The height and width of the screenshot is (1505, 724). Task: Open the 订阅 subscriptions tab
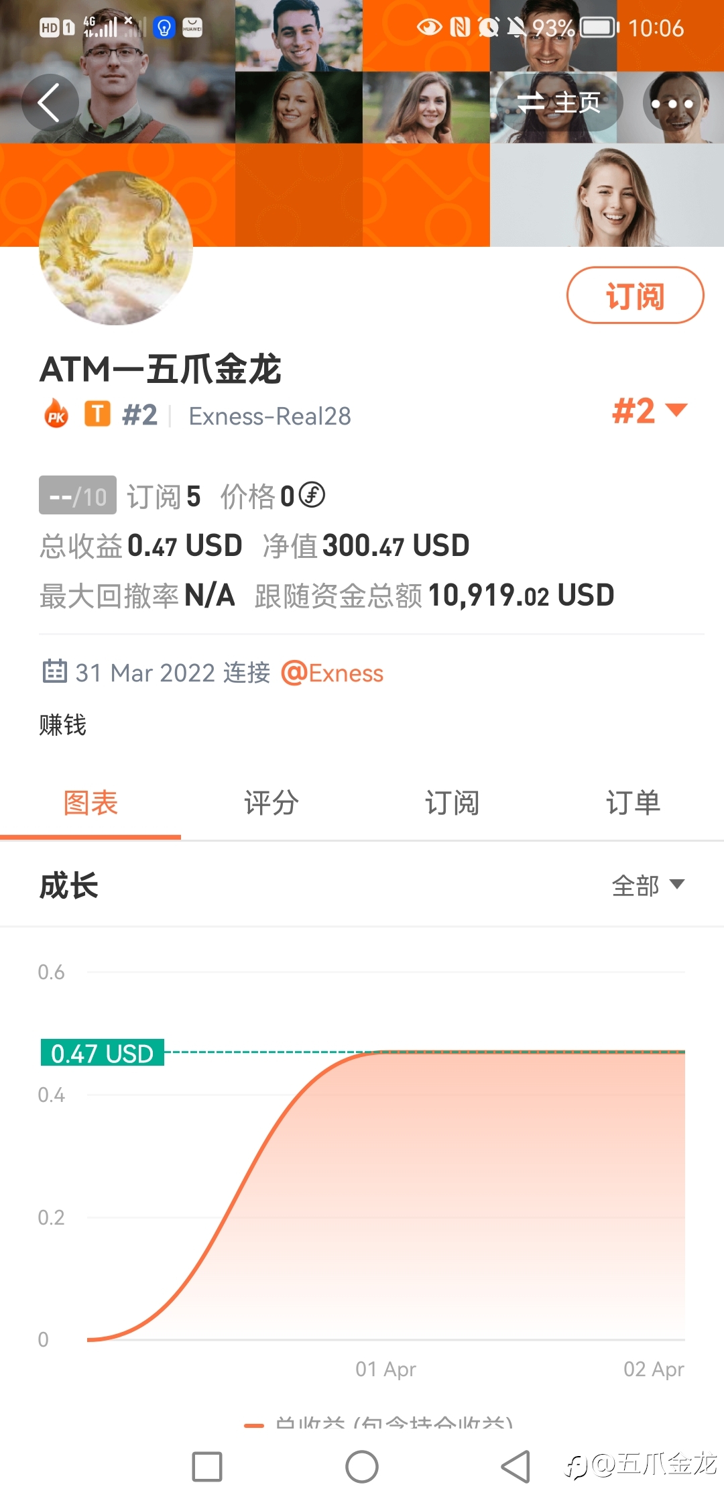452,803
